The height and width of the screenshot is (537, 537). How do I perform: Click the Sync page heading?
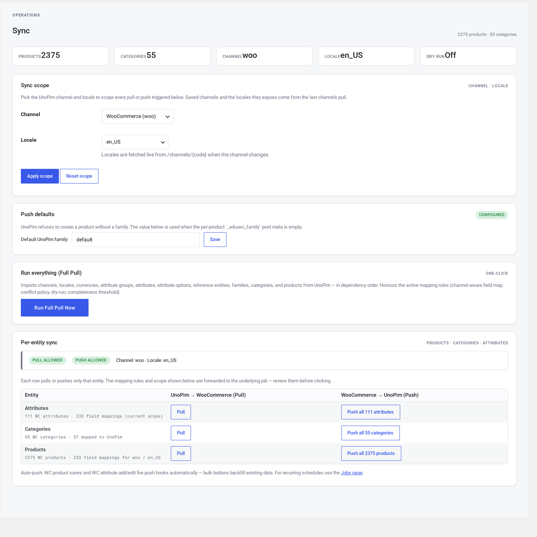click(x=21, y=31)
